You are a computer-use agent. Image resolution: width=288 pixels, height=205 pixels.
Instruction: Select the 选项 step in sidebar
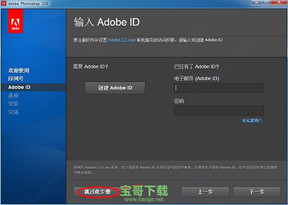[x=13, y=96]
